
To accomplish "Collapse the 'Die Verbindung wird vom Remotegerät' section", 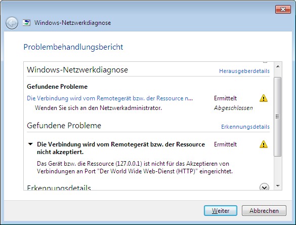I will tap(30, 144).
